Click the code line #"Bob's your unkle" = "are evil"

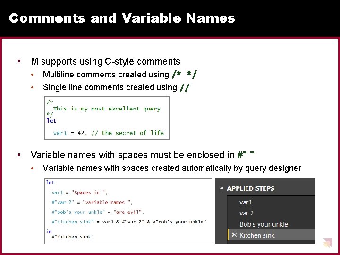tap(98, 212)
